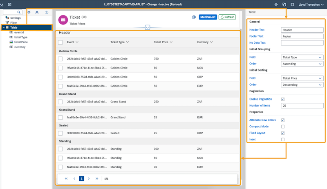
Task: Click the Footer Text input field
Action: click(x=302, y=36)
